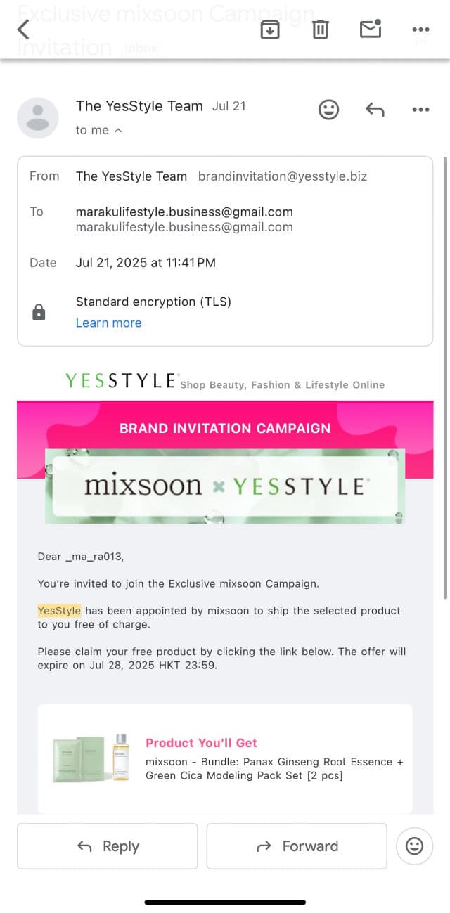
Task: Archive this email with the archive icon
Action: [x=270, y=30]
